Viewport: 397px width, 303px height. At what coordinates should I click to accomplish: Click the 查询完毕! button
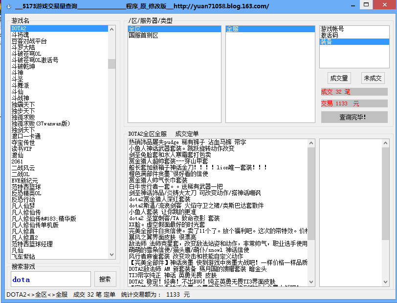coord(354,117)
